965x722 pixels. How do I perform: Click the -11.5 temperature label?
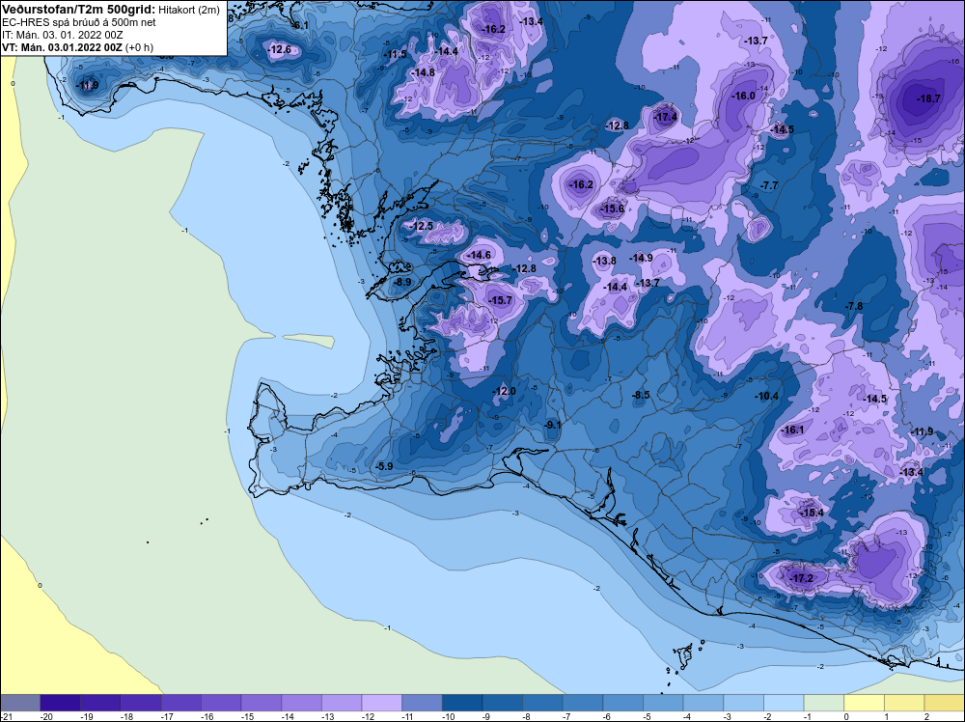click(x=395, y=54)
